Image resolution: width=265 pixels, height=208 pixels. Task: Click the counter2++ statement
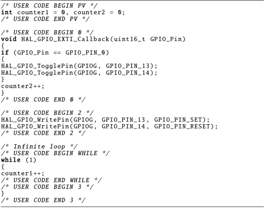tap(23, 86)
